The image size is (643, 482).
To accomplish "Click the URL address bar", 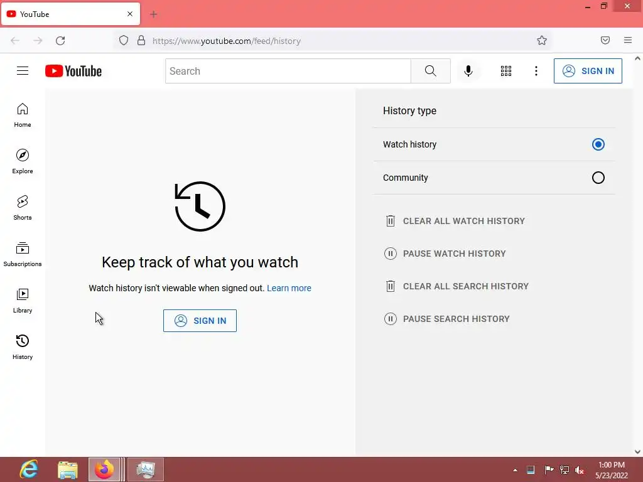I will pos(332,41).
